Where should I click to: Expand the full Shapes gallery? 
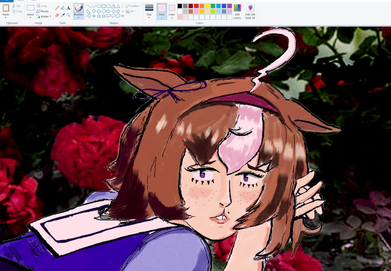(123, 16)
